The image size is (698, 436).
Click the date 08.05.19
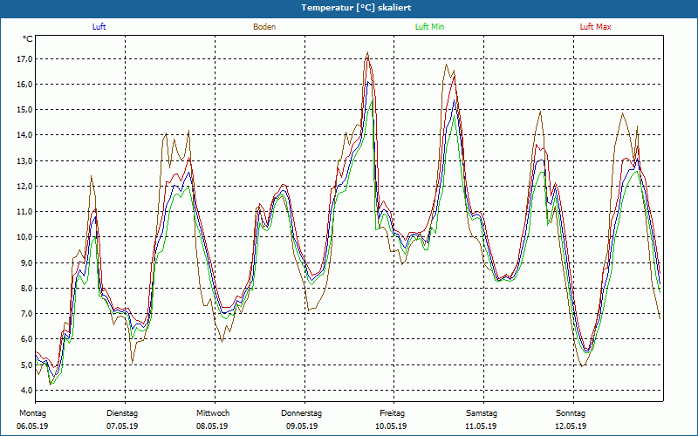pos(212,426)
